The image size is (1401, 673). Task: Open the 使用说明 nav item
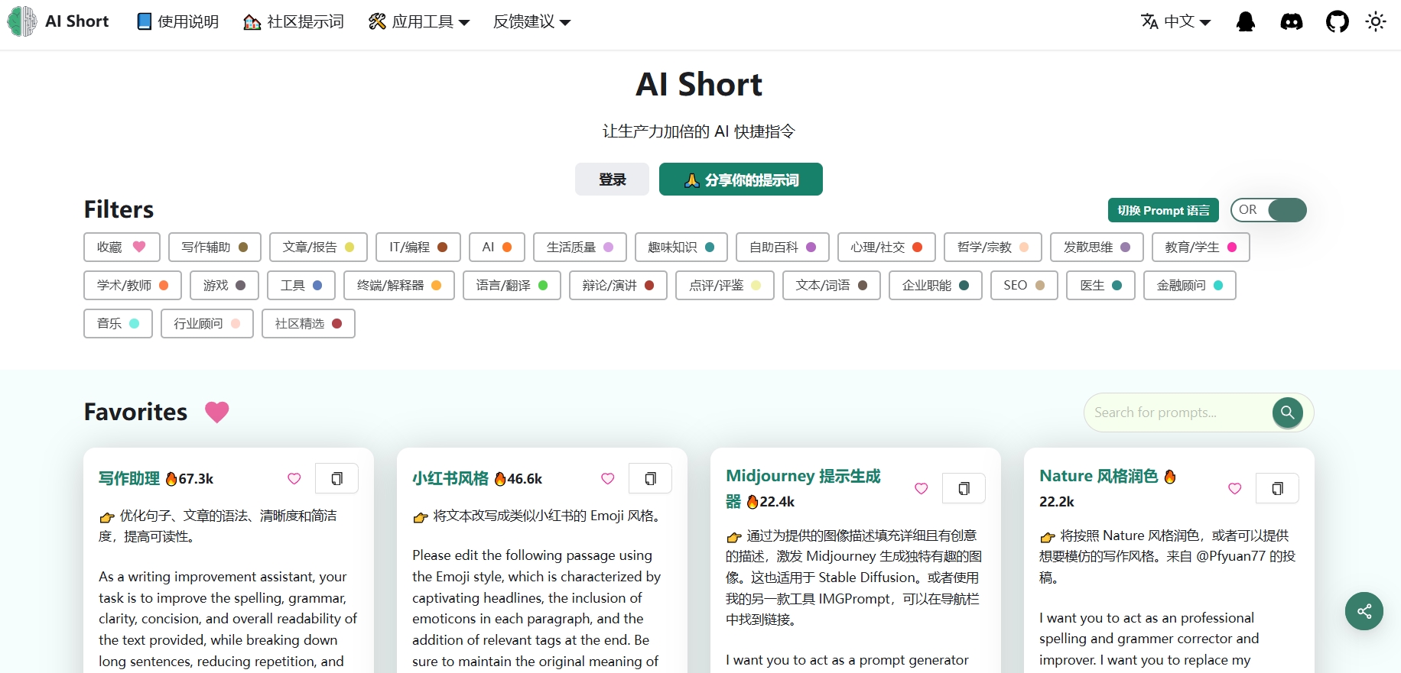click(177, 21)
